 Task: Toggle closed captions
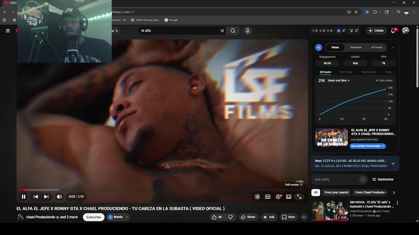(x=268, y=196)
